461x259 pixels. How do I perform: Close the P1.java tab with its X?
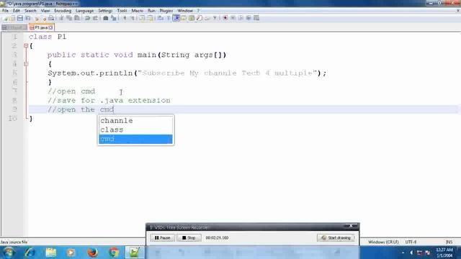coord(51,27)
